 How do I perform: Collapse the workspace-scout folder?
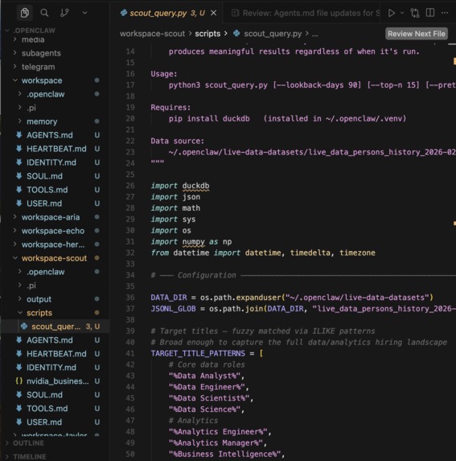pos(54,258)
